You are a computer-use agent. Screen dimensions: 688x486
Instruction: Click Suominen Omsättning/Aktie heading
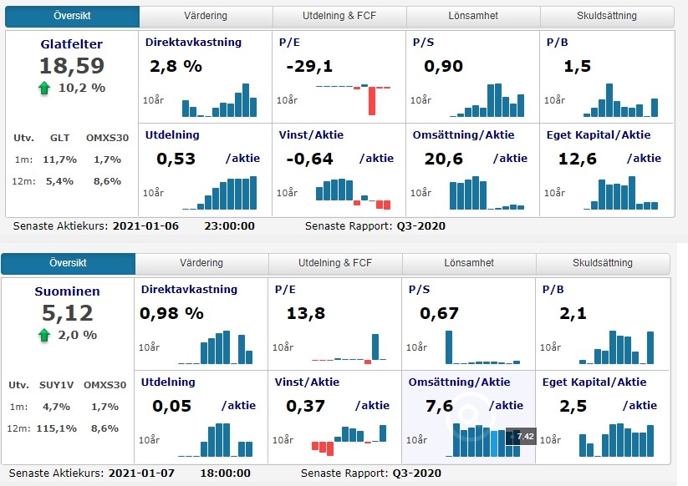coord(459,382)
